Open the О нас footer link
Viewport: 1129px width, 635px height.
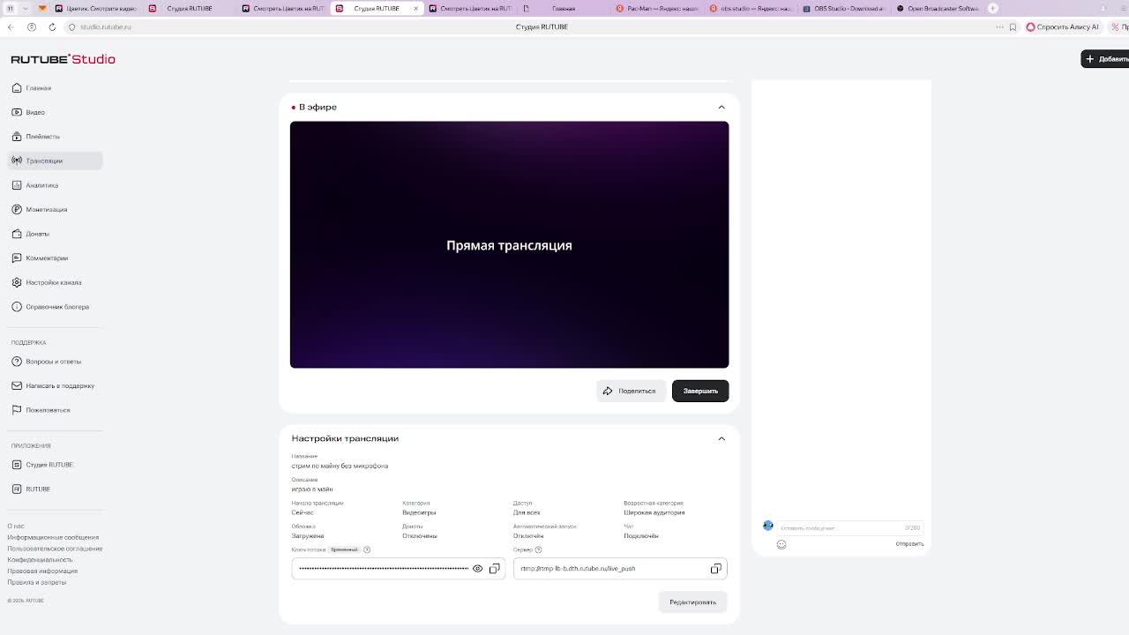15,526
